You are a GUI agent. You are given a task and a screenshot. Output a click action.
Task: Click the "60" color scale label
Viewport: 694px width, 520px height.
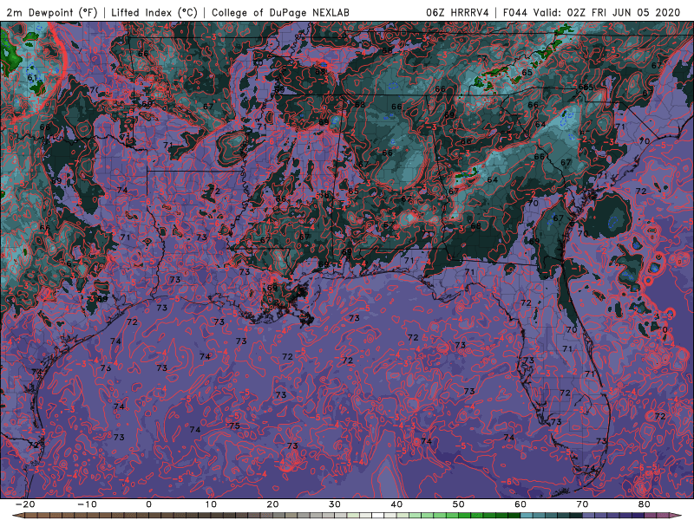coord(520,504)
